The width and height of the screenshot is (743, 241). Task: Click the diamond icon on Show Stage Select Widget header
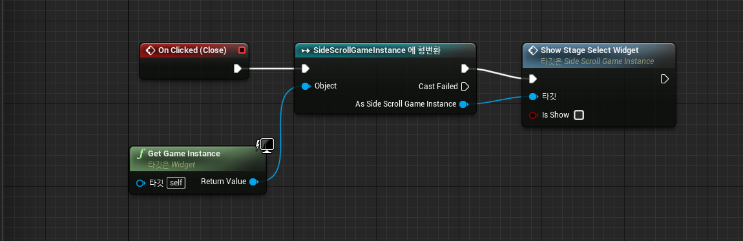point(532,50)
